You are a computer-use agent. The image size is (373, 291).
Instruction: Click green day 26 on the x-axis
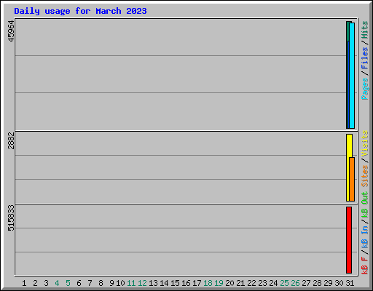point(295,283)
